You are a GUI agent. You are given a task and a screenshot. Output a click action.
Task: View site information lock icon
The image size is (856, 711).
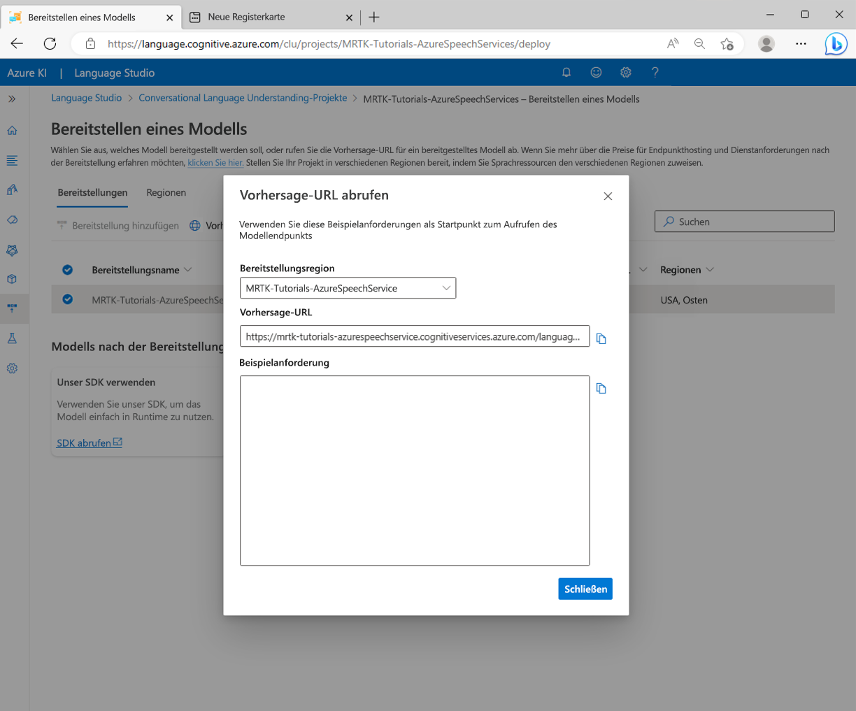tap(90, 43)
